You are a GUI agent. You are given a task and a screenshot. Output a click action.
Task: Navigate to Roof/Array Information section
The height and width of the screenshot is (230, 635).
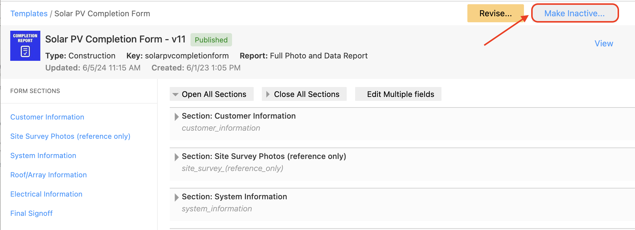48,175
